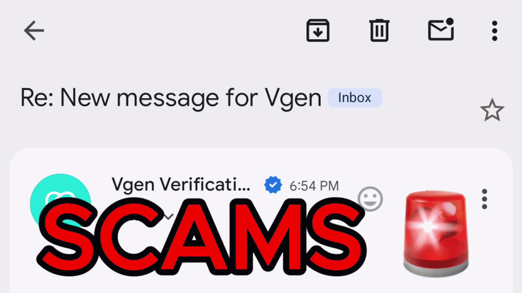Delete the email with trash icon
The image size is (522, 293).
click(379, 31)
